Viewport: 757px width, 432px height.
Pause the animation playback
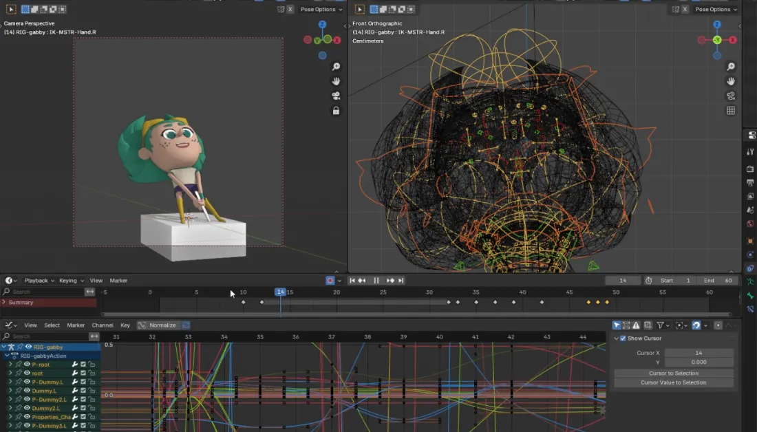coord(376,281)
